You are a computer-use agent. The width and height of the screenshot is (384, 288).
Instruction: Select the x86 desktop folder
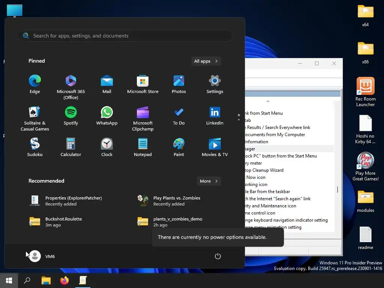(365, 53)
